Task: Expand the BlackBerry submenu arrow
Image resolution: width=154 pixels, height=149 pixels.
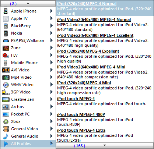Action: pyautogui.click(x=52, y=26)
